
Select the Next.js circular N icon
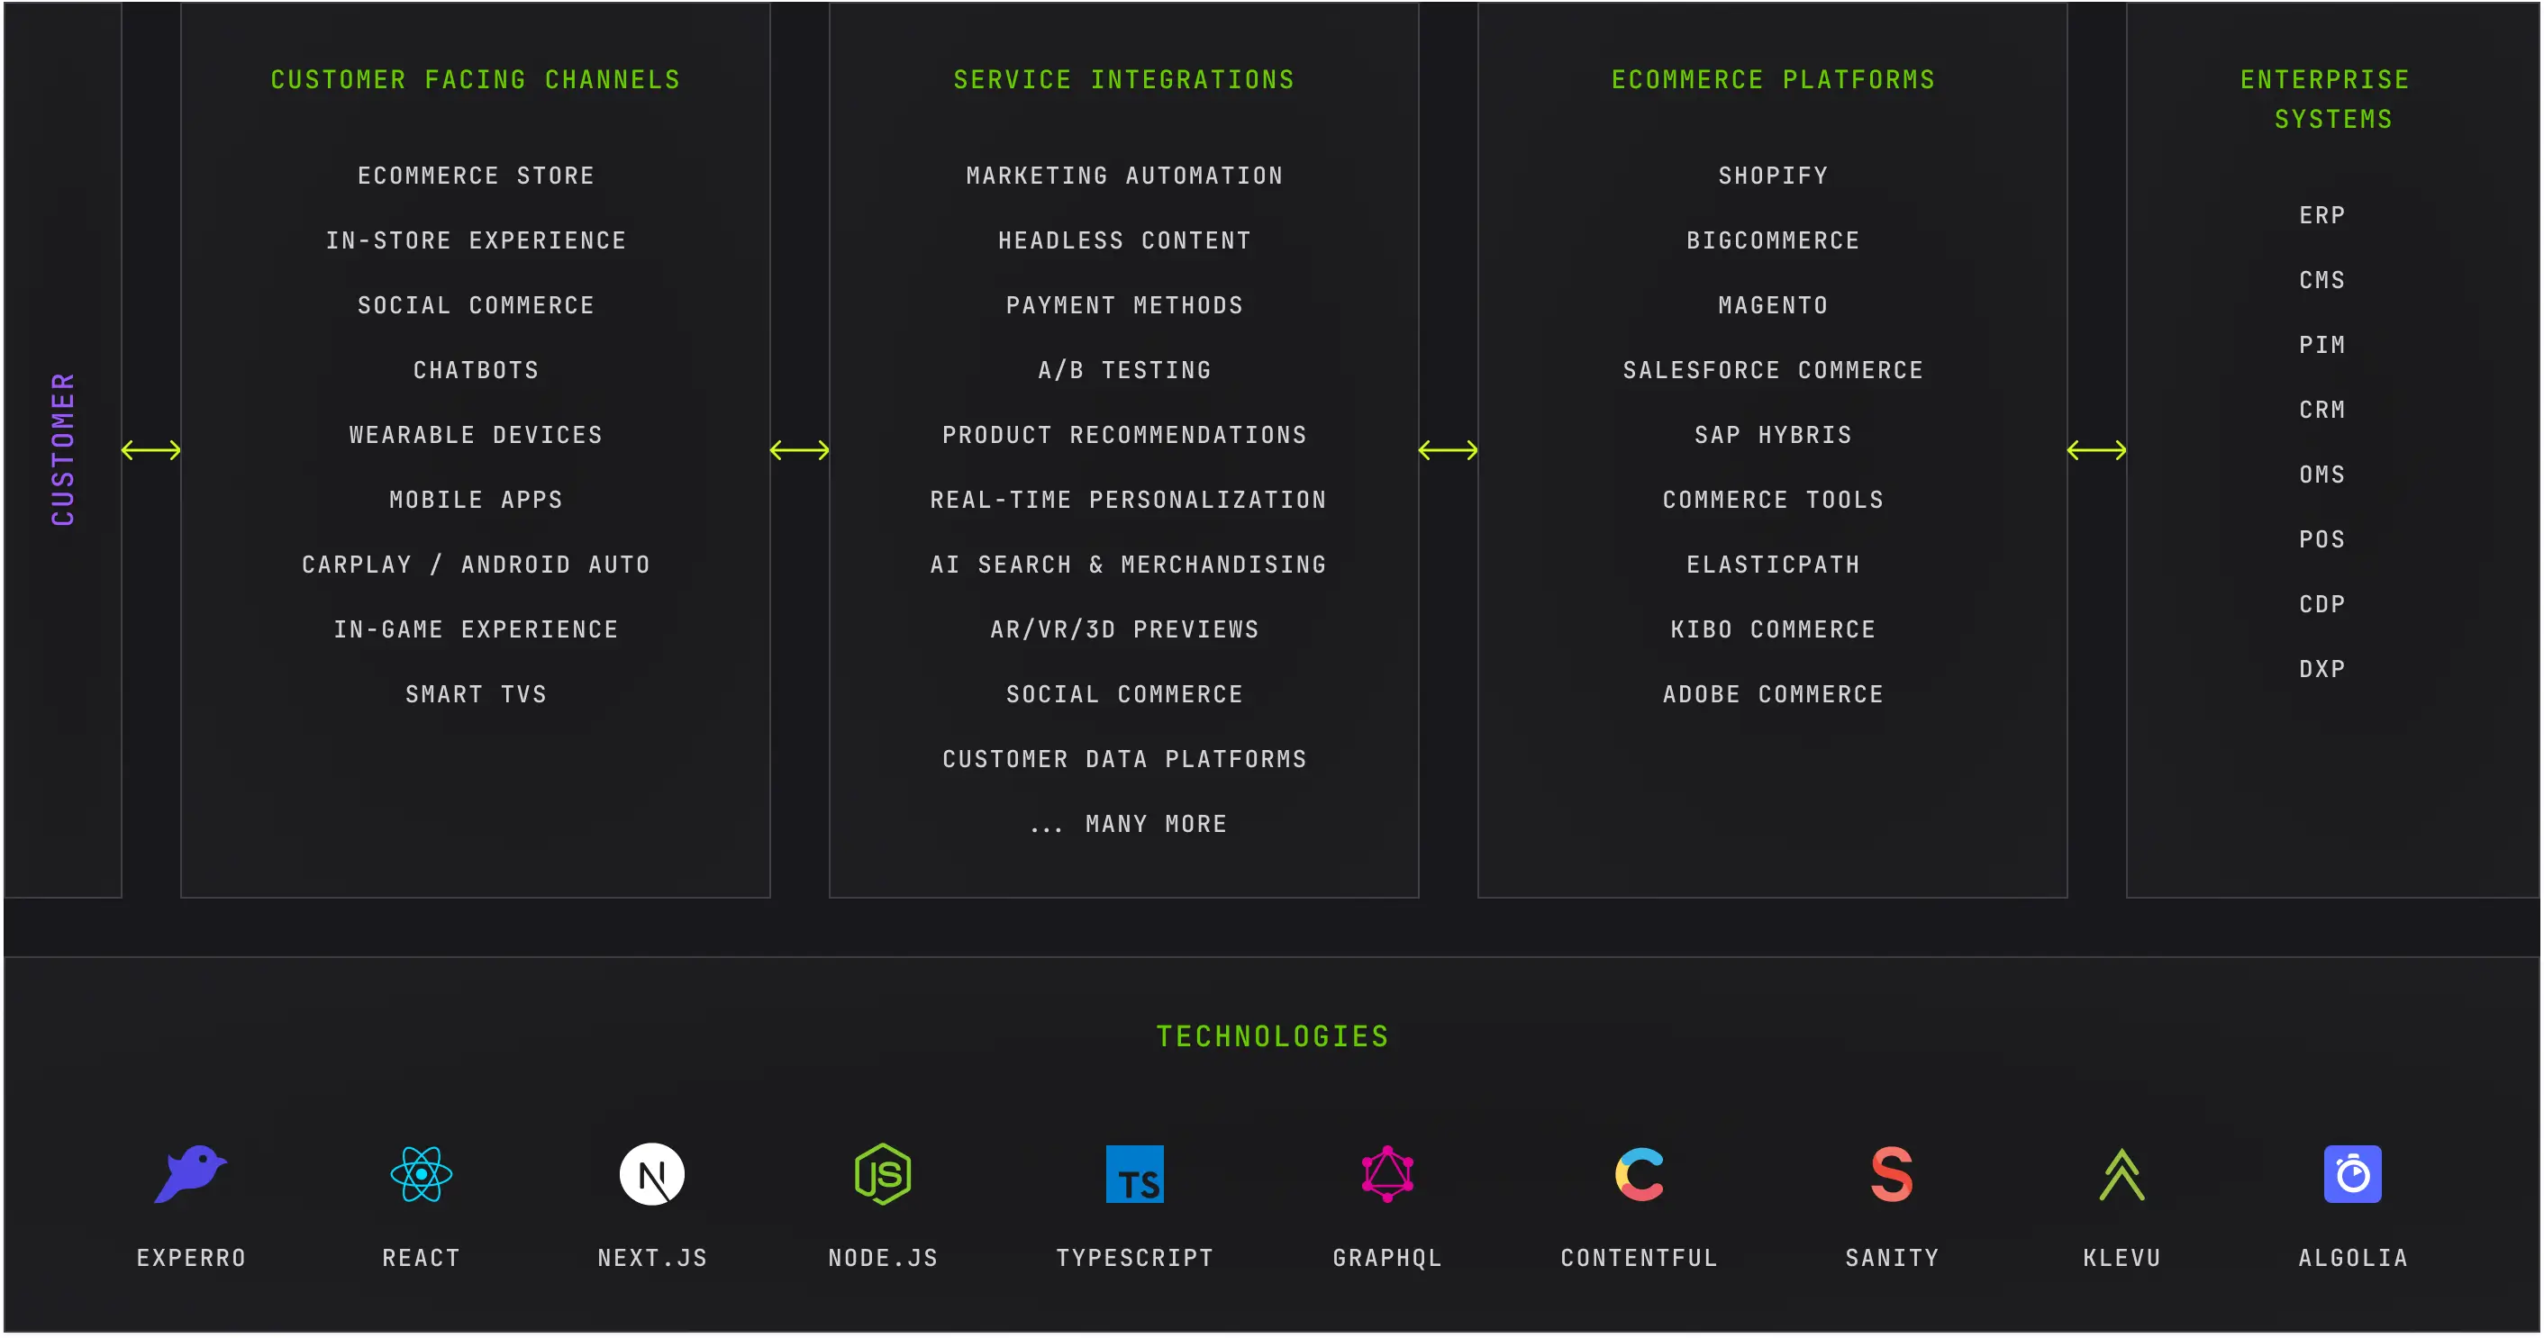652,1174
